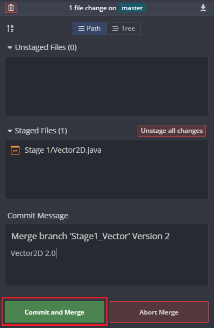Click the hierarchy icon inside the Tree tab
This screenshot has height=328, width=214.
pyautogui.click(x=115, y=28)
